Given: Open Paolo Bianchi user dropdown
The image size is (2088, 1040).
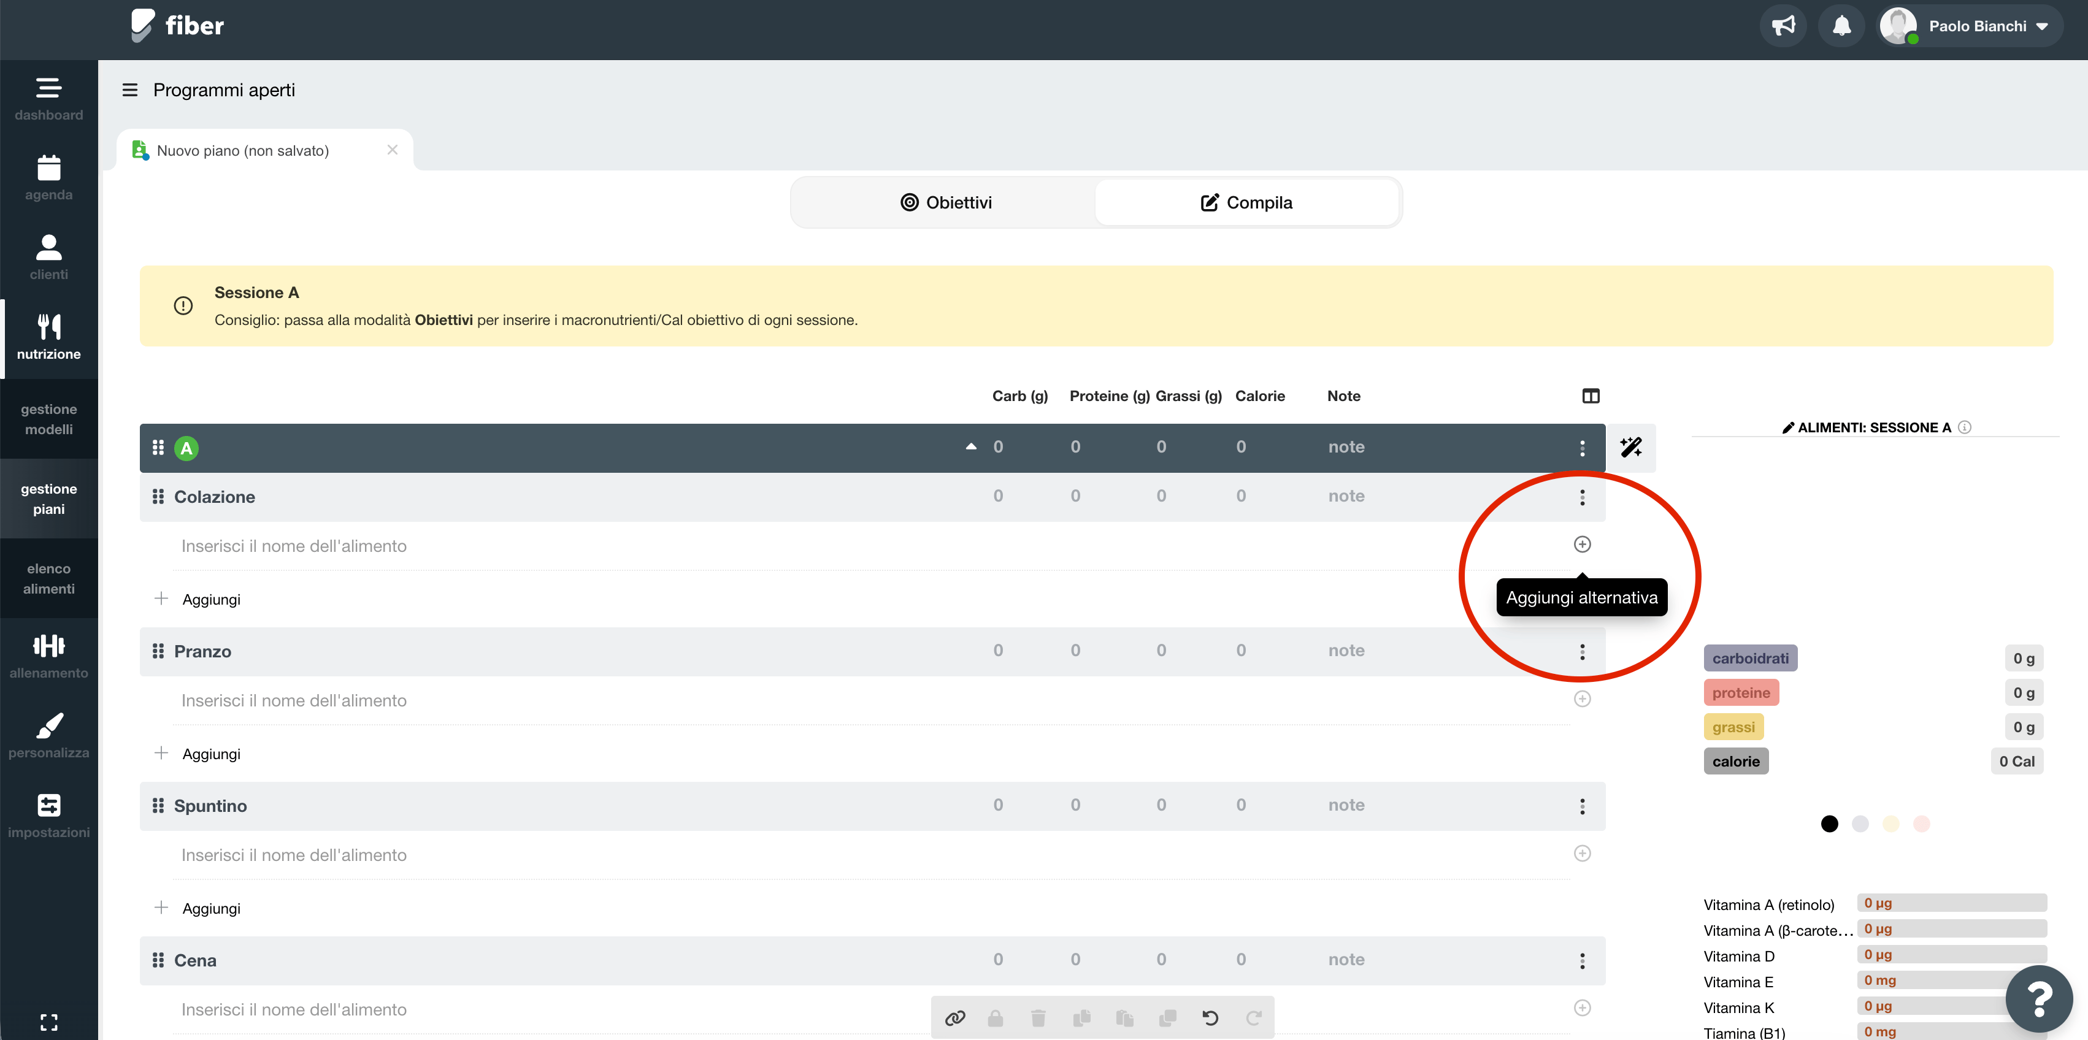Looking at the screenshot, I should click(x=1970, y=26).
